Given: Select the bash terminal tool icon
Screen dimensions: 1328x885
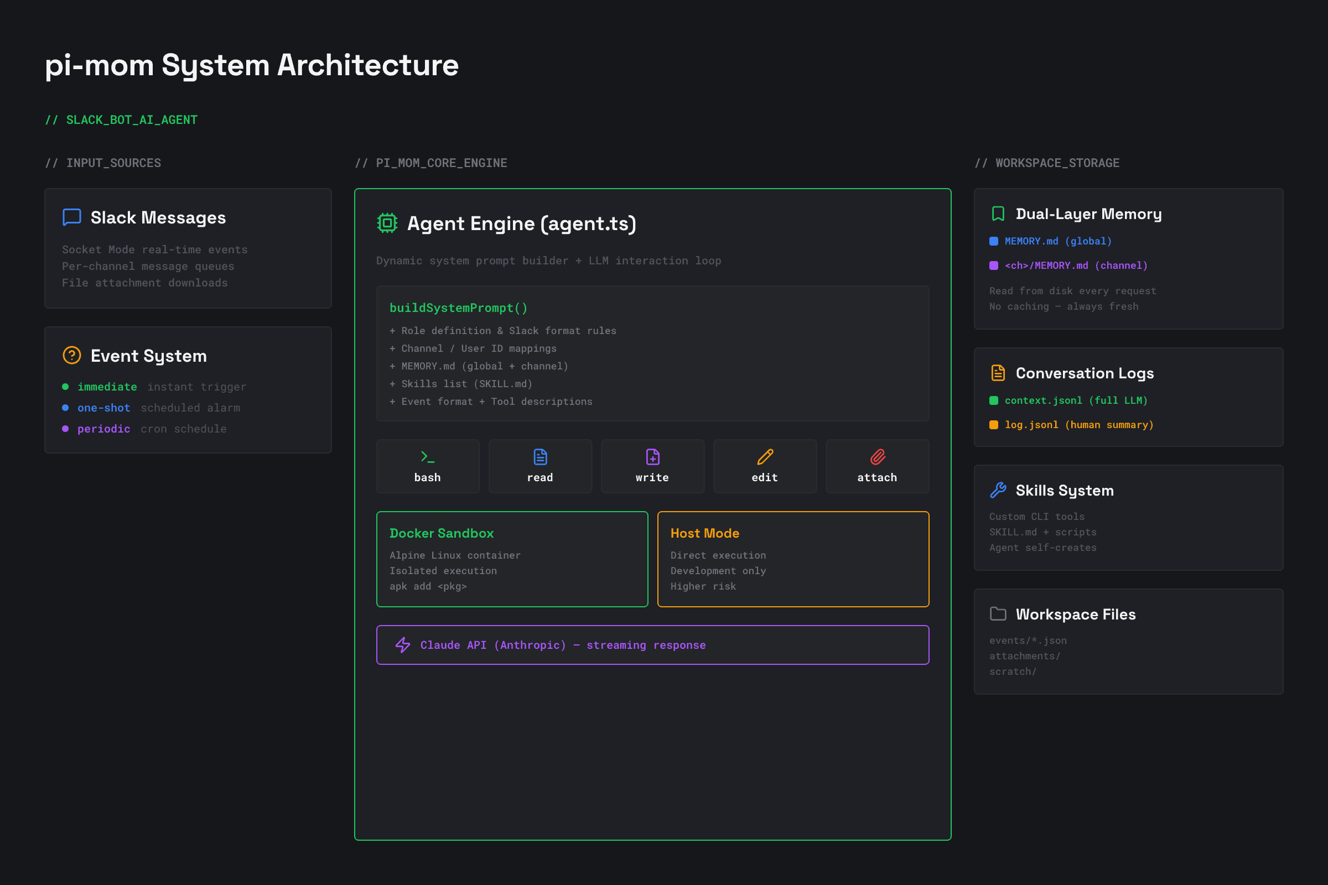Looking at the screenshot, I should (x=427, y=457).
